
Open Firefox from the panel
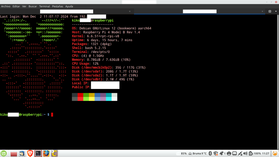pyautogui.click(x=46, y=154)
